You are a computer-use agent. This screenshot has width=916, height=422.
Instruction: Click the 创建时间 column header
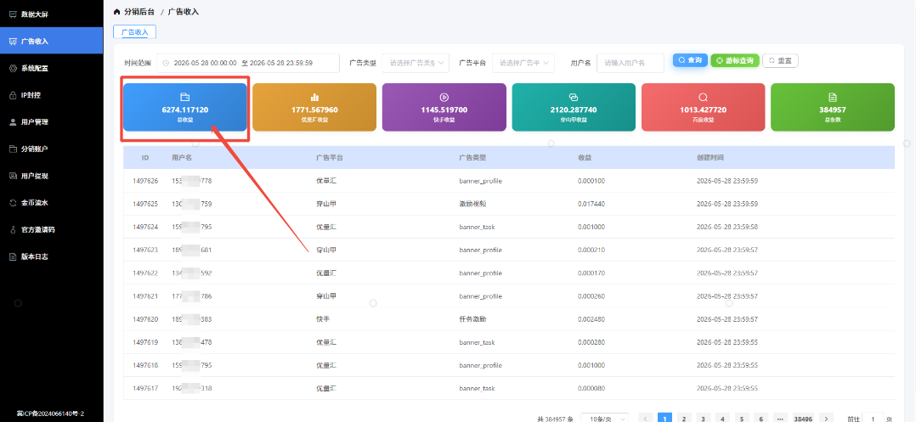[x=711, y=158]
